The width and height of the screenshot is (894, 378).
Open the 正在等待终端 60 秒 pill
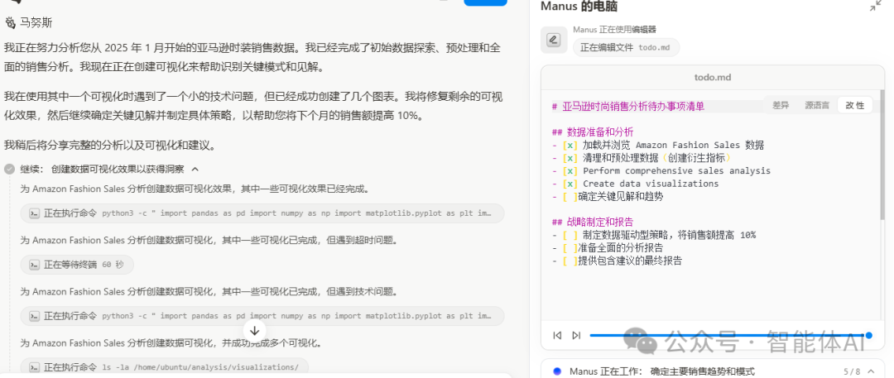77,265
